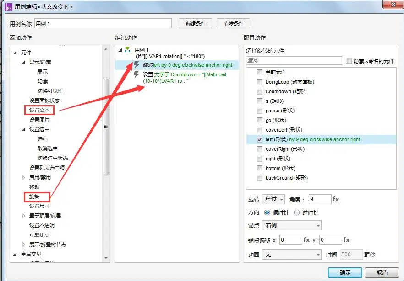Screen dimensions: 404x281
Task: Click the action list scroll down arrow
Action: [x=106, y=258]
